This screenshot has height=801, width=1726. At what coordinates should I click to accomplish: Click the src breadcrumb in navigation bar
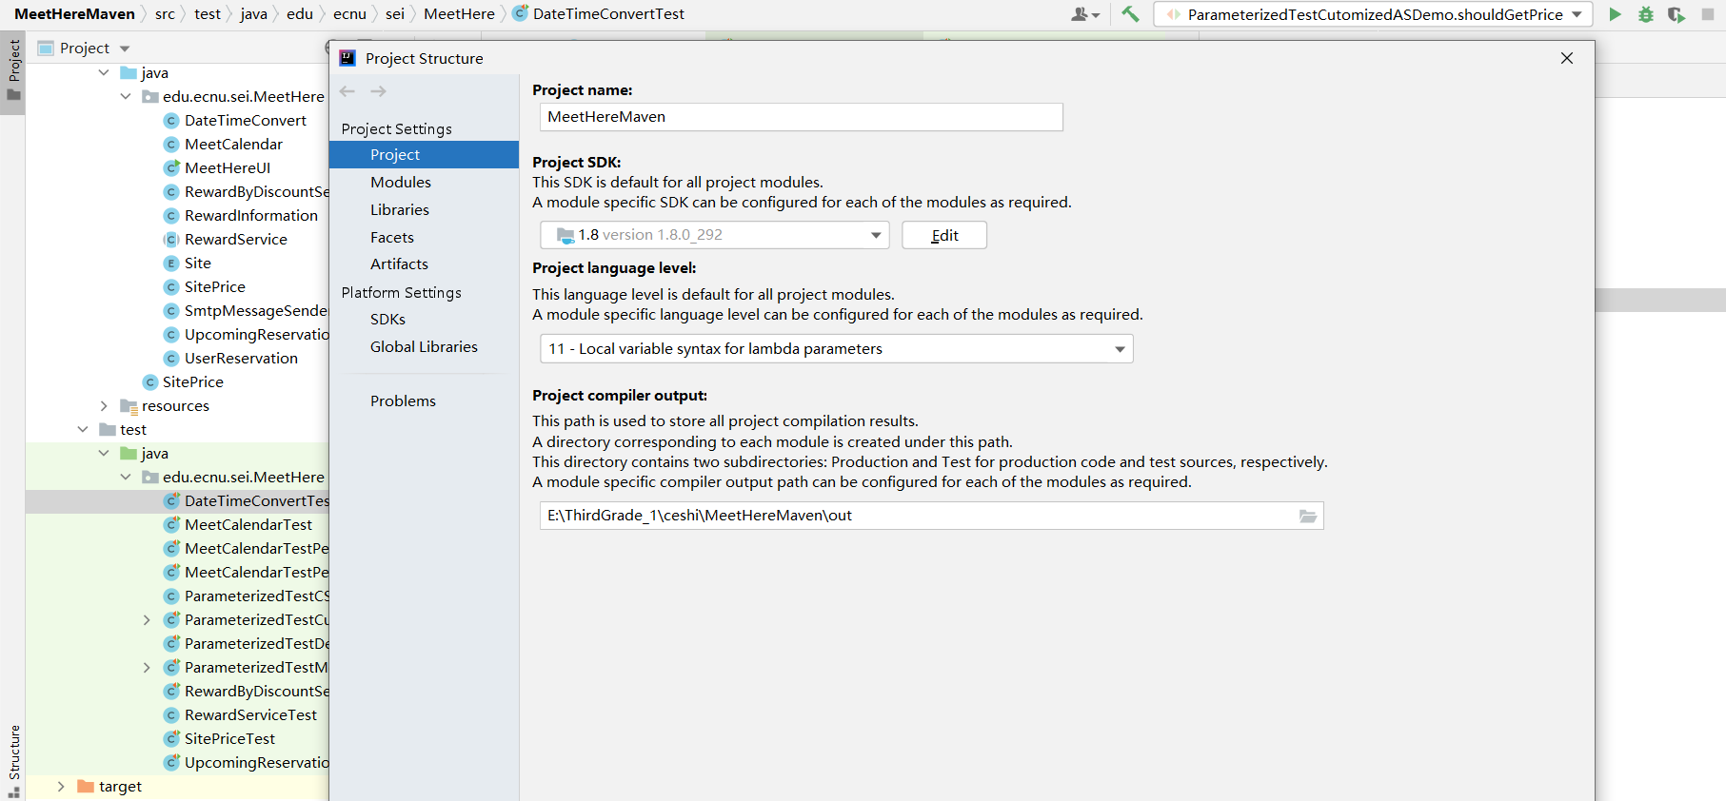(x=165, y=14)
